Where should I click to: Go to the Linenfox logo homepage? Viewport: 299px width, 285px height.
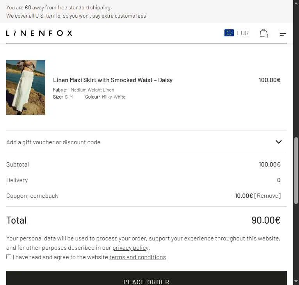coord(39,33)
